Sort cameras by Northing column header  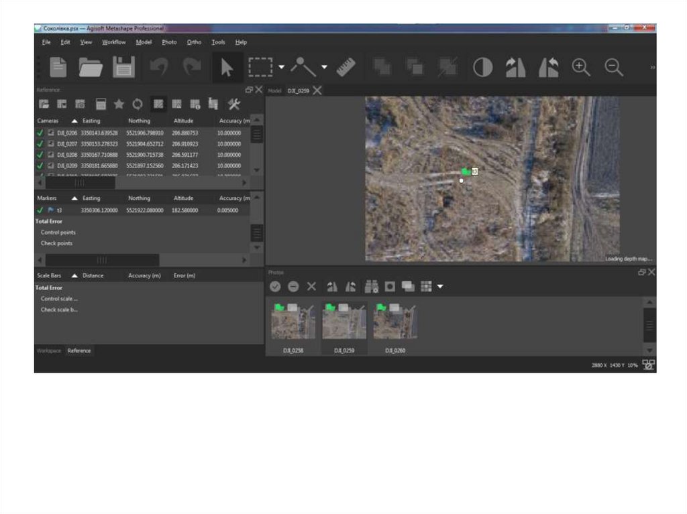click(x=139, y=121)
